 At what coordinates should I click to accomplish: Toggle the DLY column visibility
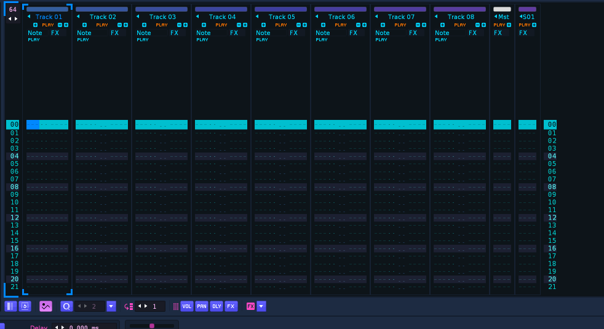coord(217,306)
